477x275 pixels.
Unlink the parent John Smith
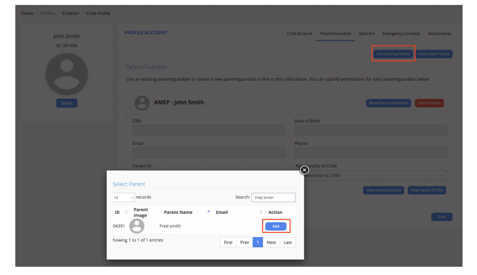click(x=429, y=103)
